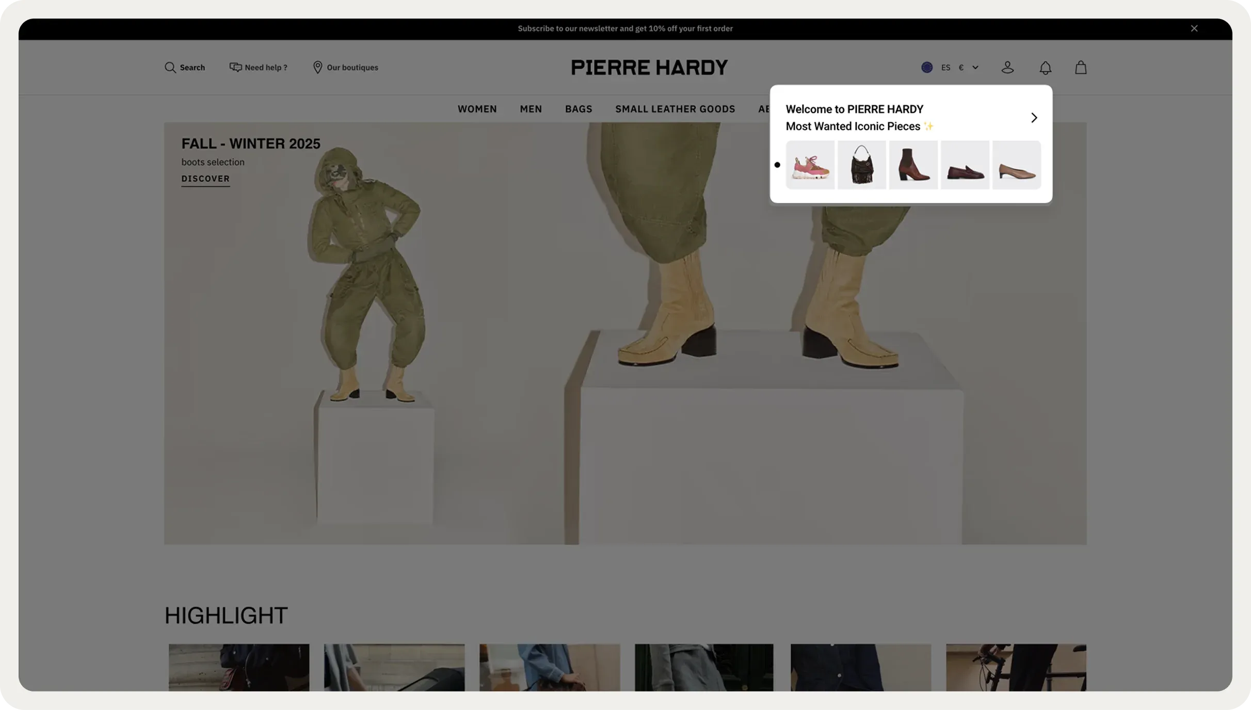Select the burgundy loafer thumbnail

coord(965,165)
